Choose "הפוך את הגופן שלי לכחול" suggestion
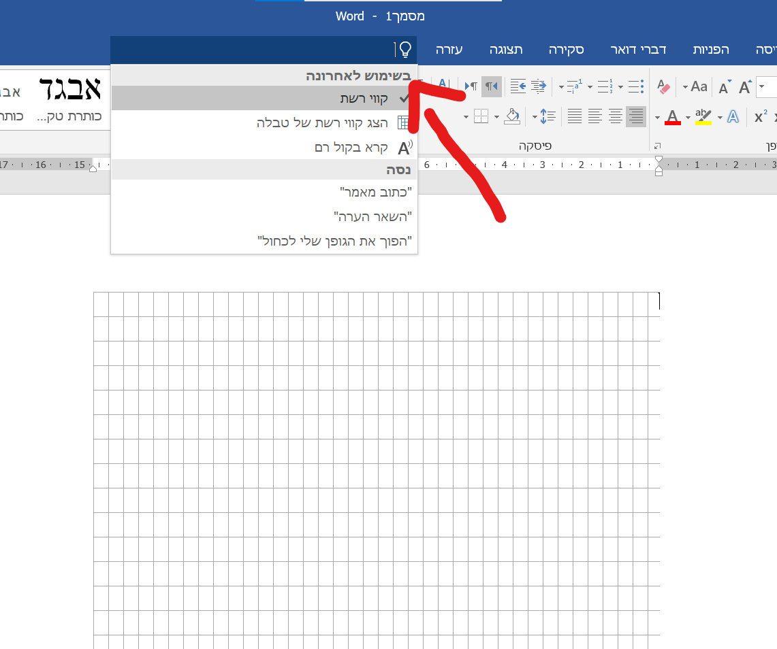Screen dimensions: 777x649 [x=265, y=241]
